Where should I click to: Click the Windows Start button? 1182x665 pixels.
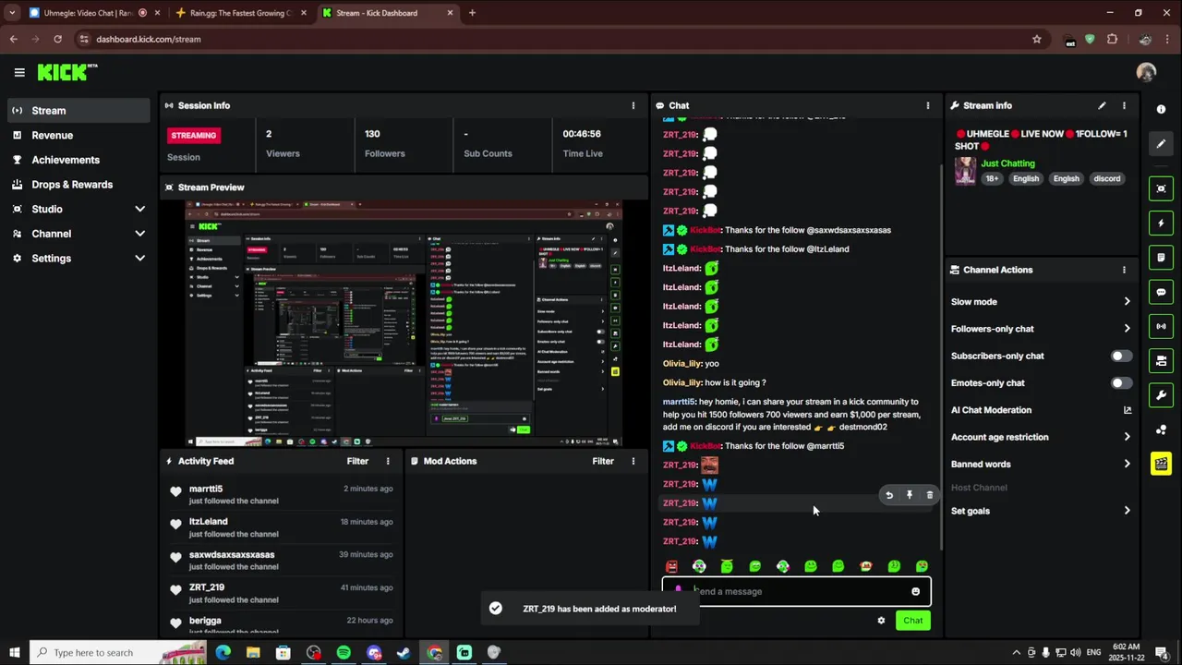click(x=14, y=653)
